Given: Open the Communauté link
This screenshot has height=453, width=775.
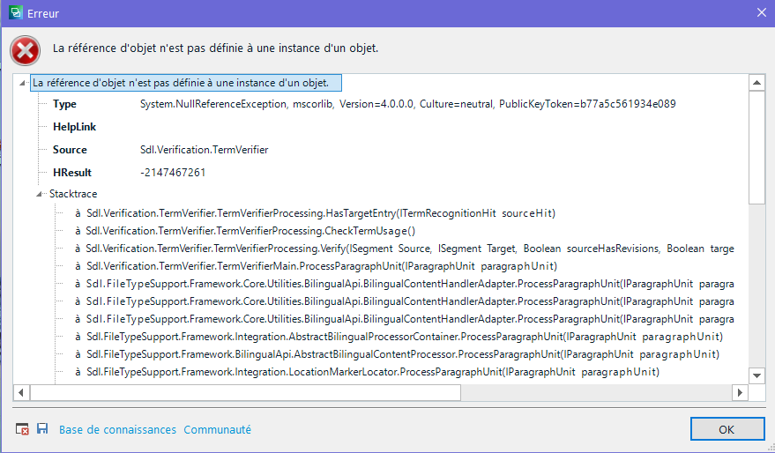Looking at the screenshot, I should [x=218, y=430].
